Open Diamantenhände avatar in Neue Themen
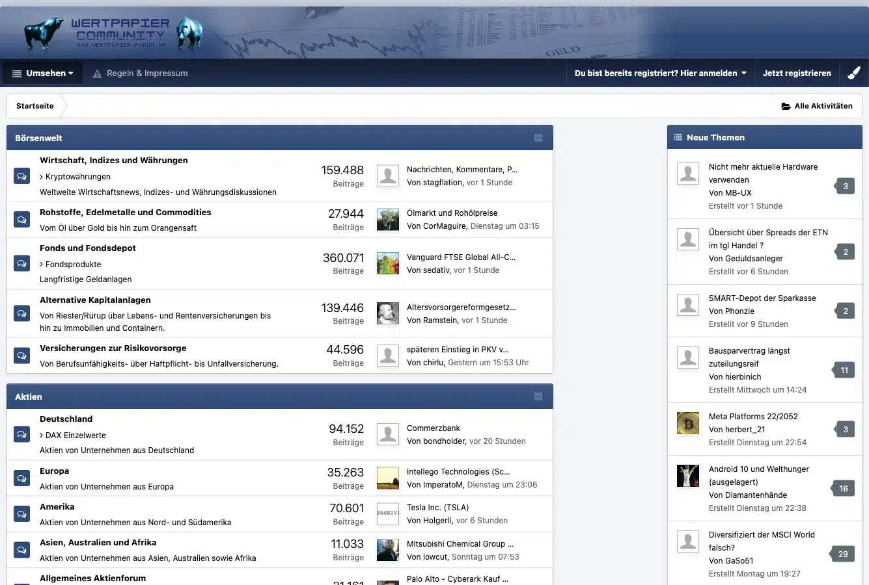This screenshot has width=869, height=585. pyautogui.click(x=688, y=476)
